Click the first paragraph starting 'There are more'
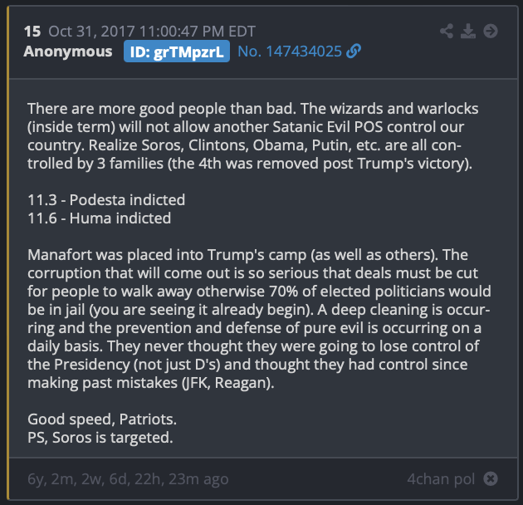The image size is (523, 505). [253, 136]
